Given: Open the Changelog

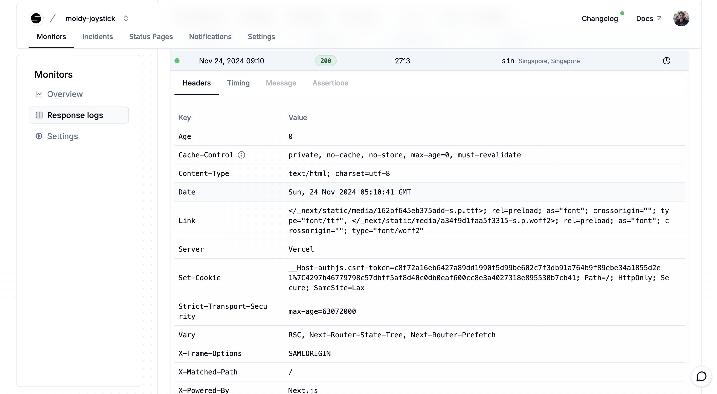Looking at the screenshot, I should click(x=600, y=18).
